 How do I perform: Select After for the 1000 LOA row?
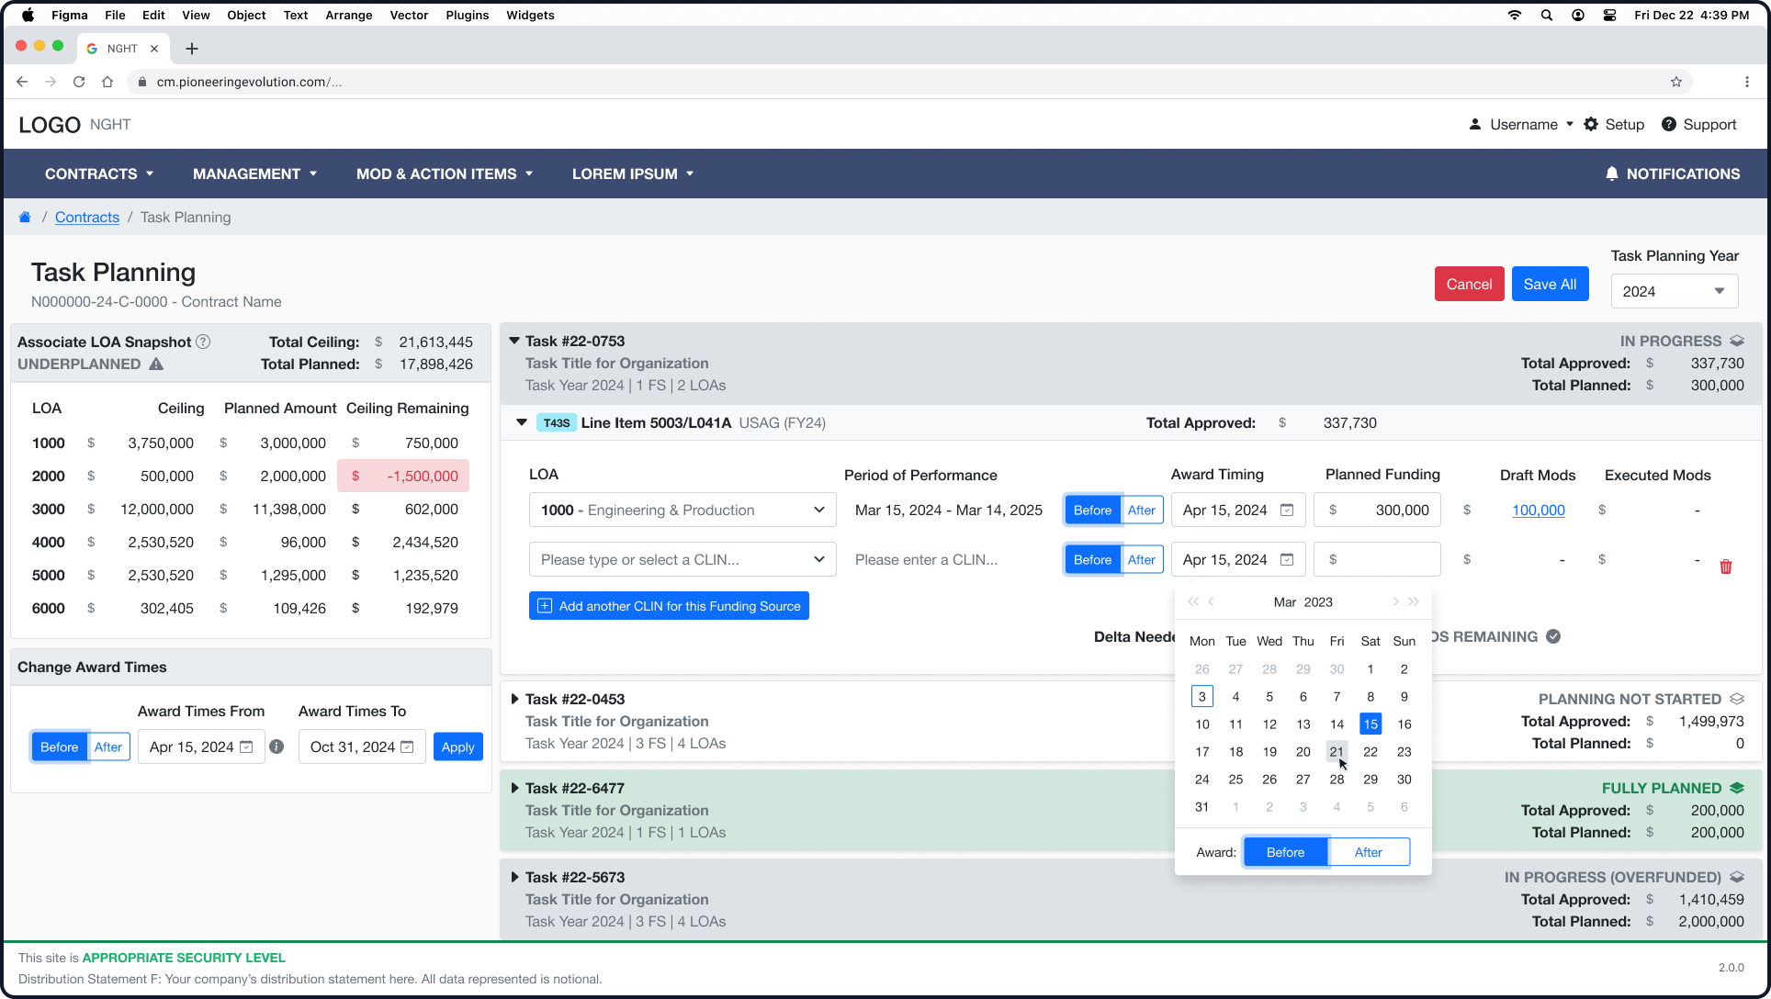1141,511
